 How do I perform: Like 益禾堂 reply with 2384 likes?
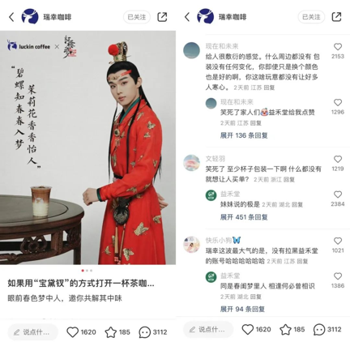coord(338,195)
